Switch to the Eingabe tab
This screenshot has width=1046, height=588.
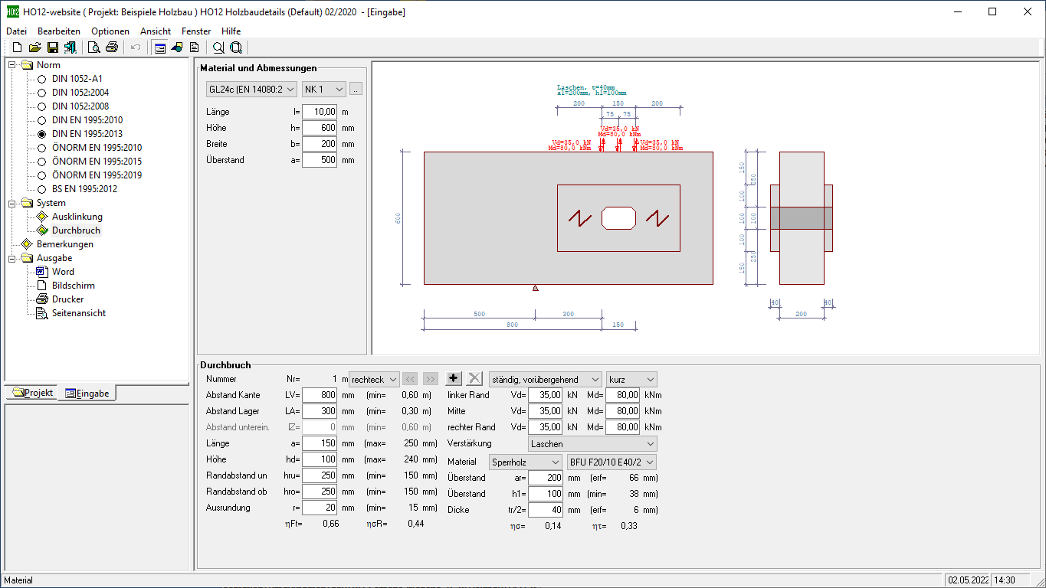click(x=87, y=393)
